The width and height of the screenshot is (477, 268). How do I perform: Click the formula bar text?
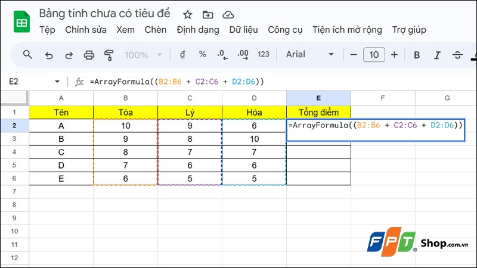coord(176,82)
